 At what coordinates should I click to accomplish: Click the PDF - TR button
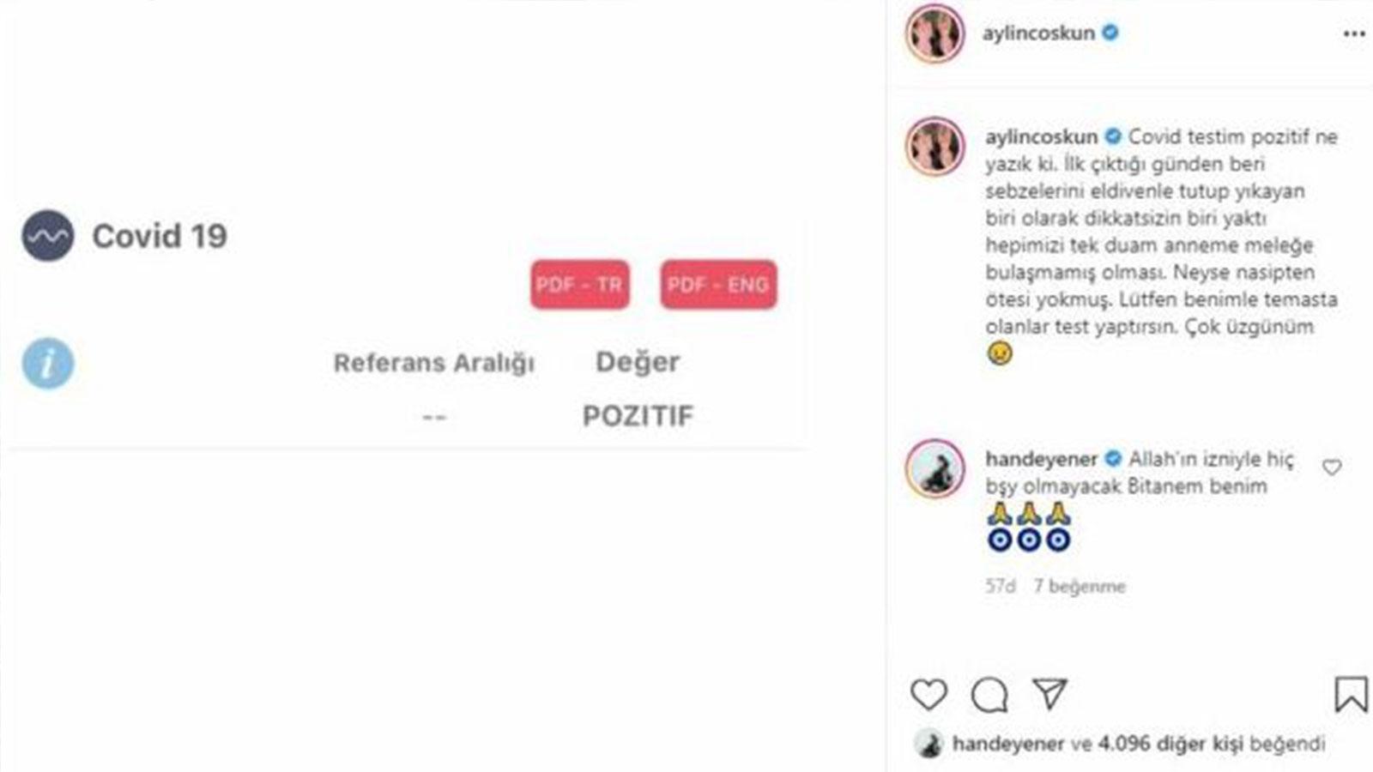tap(579, 285)
